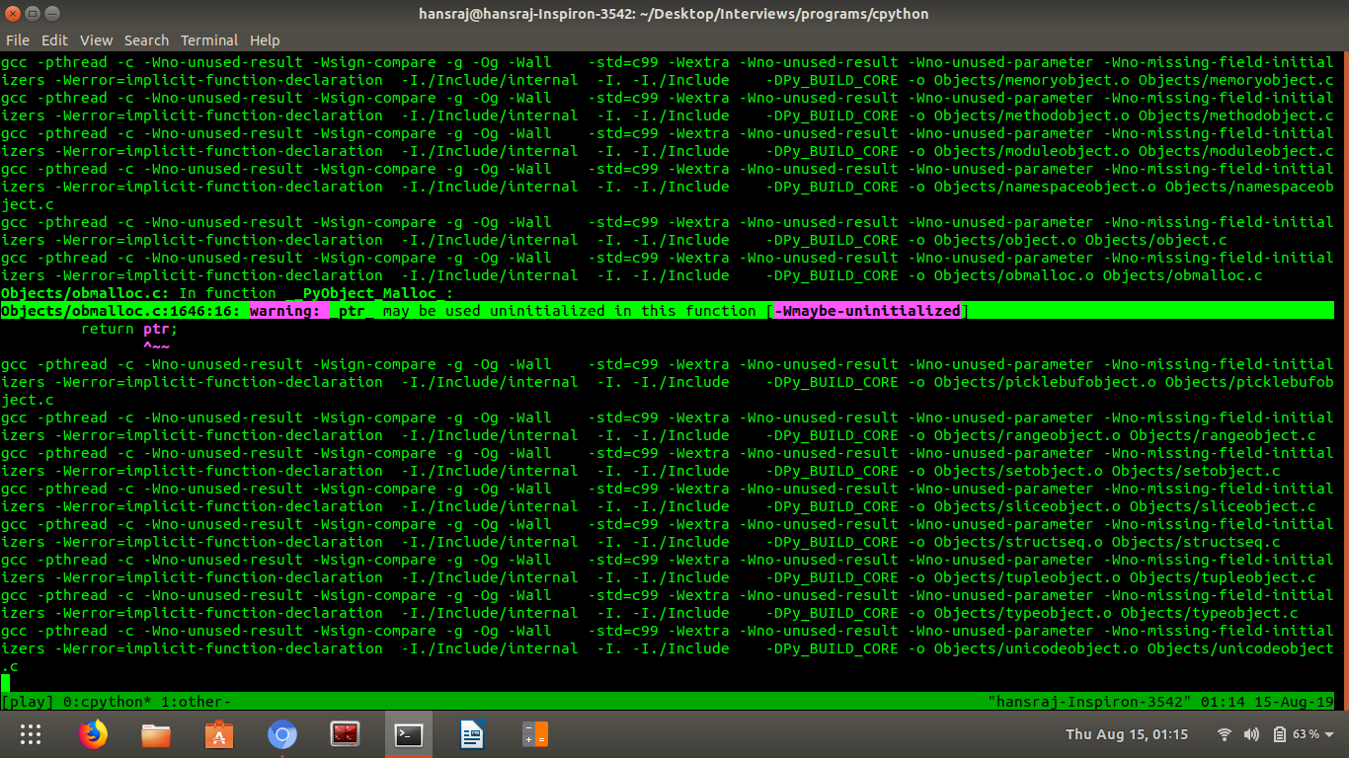Click the Objects/tupleobject.o output file
Image resolution: width=1349 pixels, height=758 pixels.
pos(1027,577)
